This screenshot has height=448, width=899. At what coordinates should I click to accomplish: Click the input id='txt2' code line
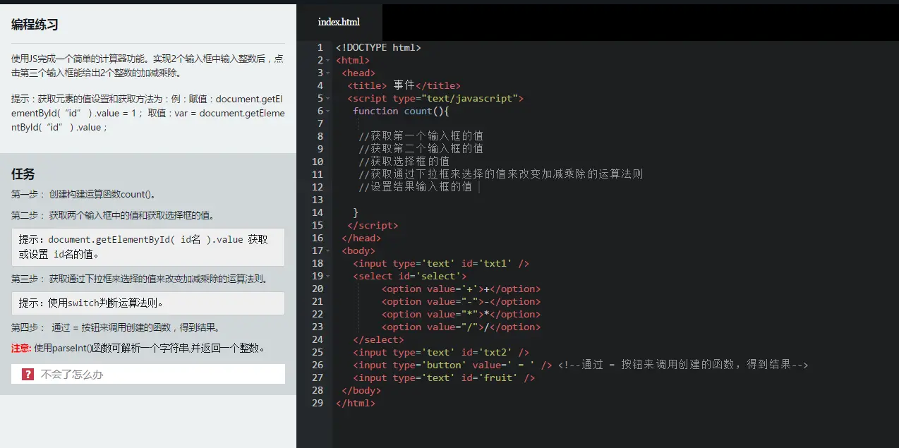pyautogui.click(x=441, y=353)
